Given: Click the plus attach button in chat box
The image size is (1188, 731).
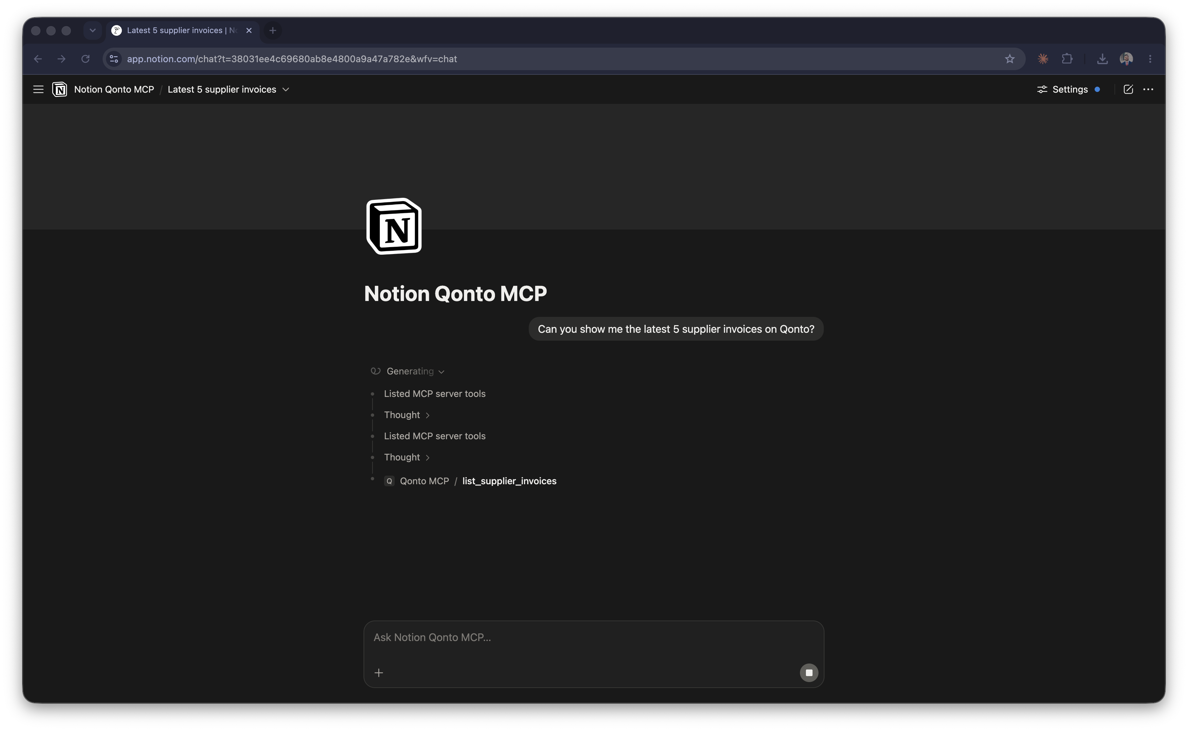Looking at the screenshot, I should point(379,672).
